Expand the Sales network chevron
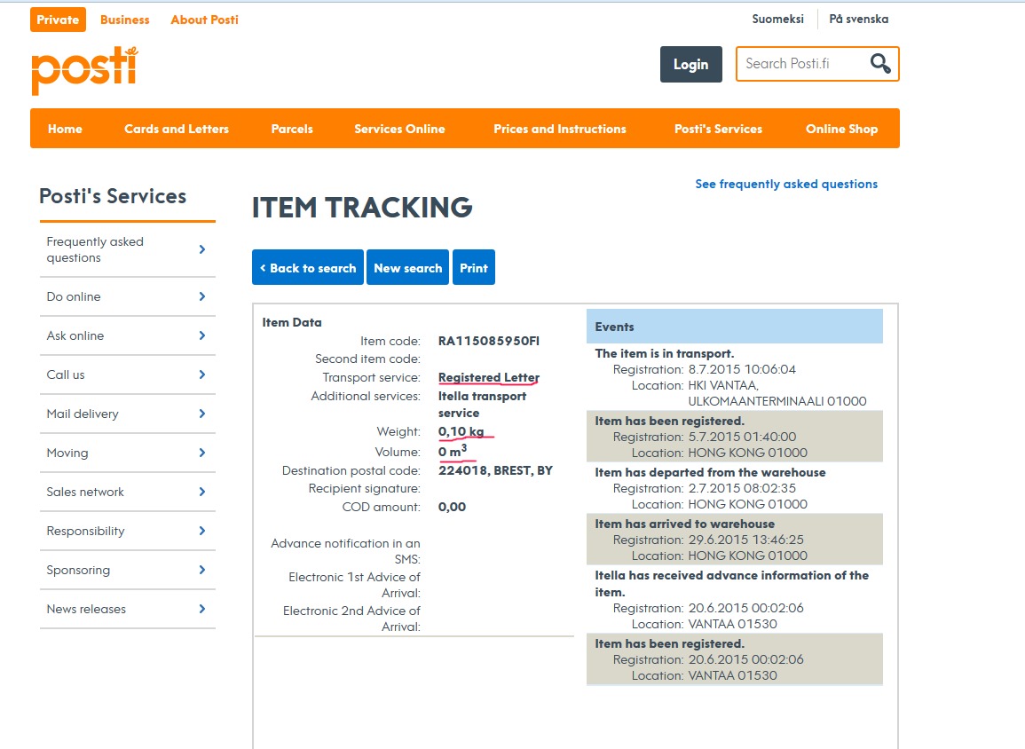Image resolution: width=1025 pixels, height=749 pixels. (x=202, y=492)
